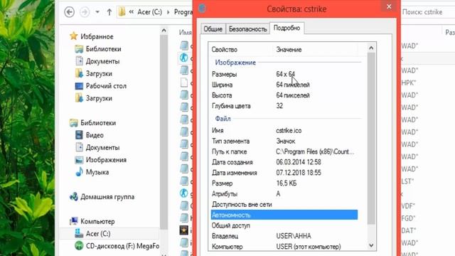
Task: Select the Высота property row
Action: 284,95
